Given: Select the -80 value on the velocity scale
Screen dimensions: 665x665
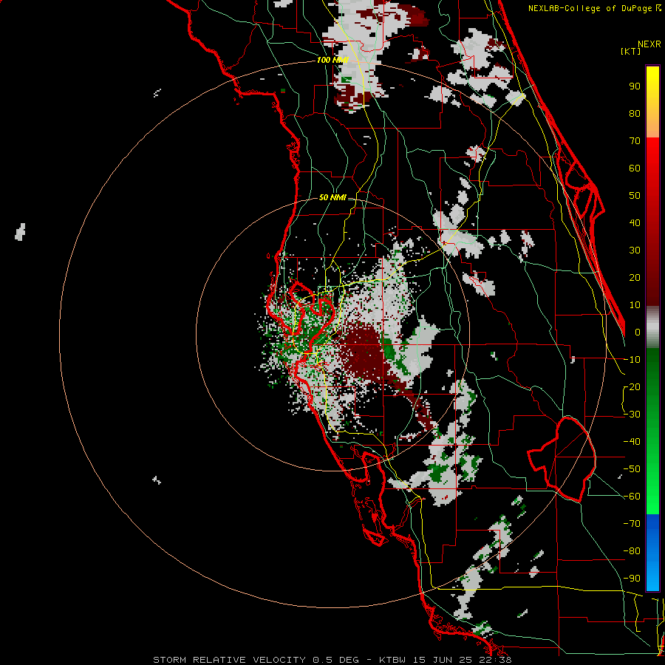Looking at the screenshot, I should tap(632, 551).
